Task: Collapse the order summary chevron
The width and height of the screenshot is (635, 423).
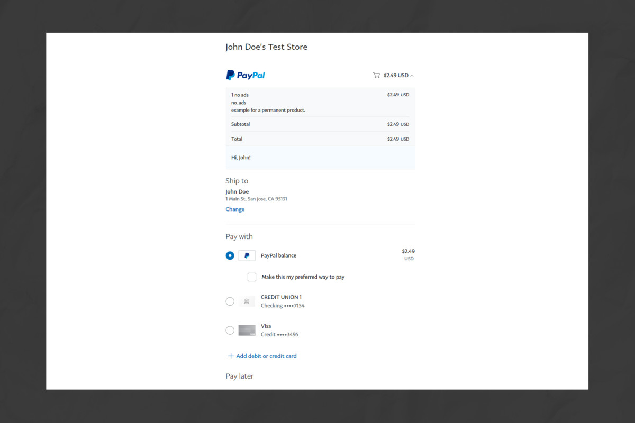Action: click(x=412, y=76)
